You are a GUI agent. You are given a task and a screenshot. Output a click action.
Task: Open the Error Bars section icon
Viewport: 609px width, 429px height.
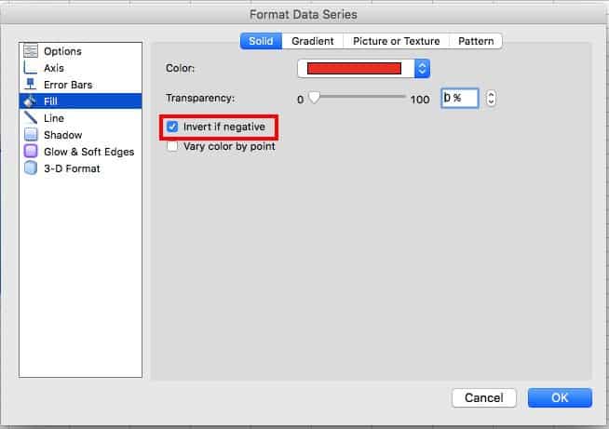[30, 85]
